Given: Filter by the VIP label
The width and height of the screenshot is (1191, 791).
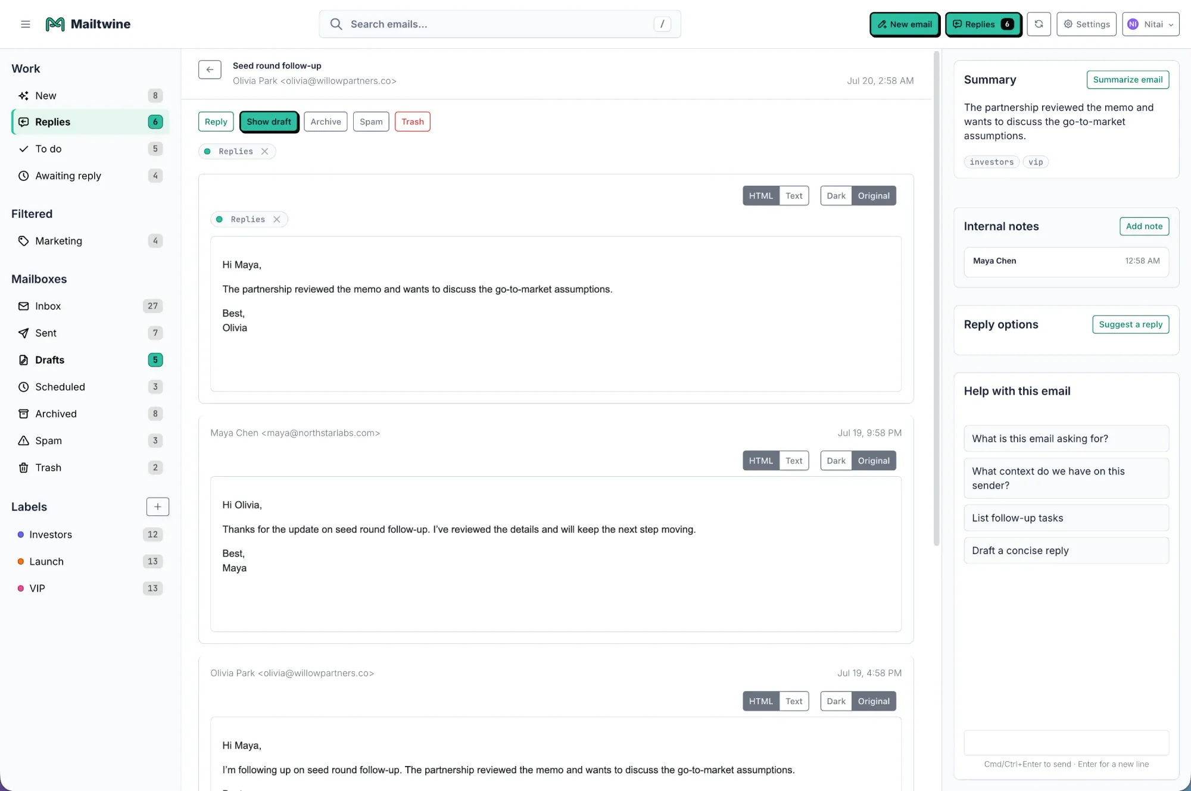Looking at the screenshot, I should click(x=90, y=588).
